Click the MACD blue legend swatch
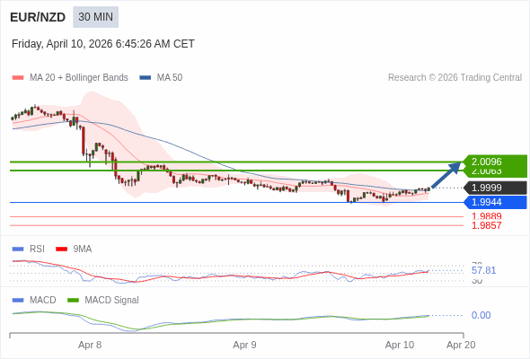The image size is (530, 359). pos(18,301)
